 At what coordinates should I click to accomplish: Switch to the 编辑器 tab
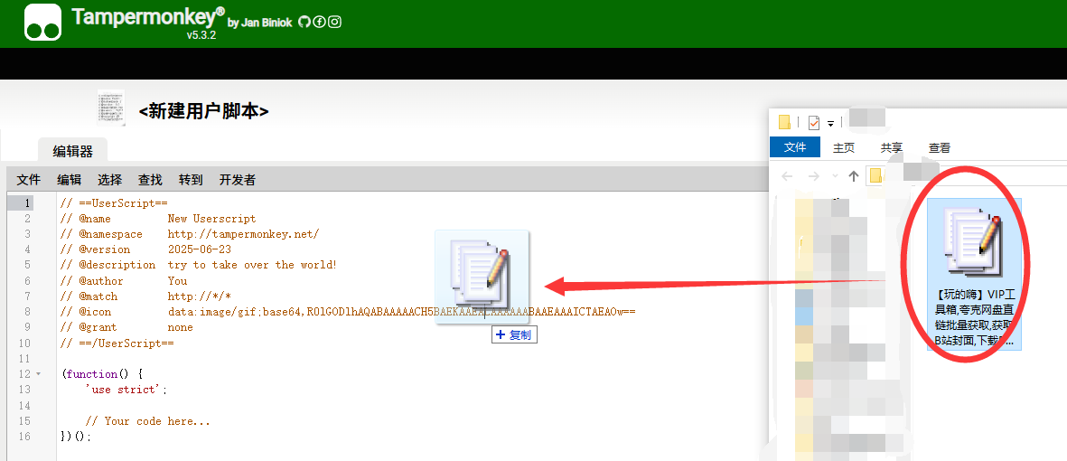tap(72, 151)
